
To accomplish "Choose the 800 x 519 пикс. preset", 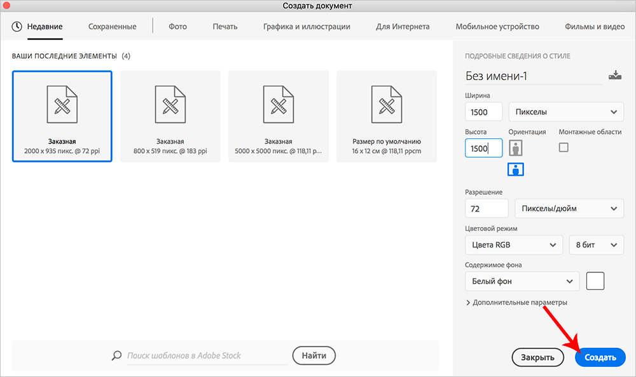I will [170, 116].
